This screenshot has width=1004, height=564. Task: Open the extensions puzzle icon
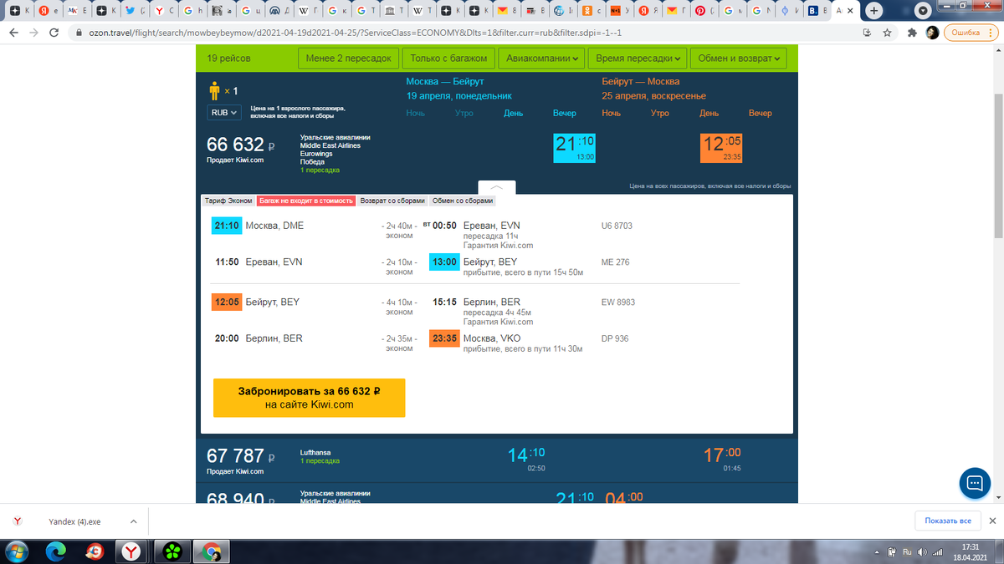click(912, 33)
